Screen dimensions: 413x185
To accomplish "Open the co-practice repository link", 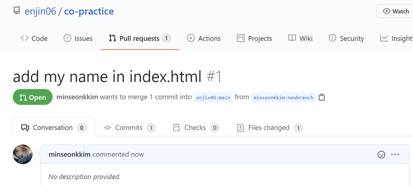I will [x=89, y=11].
